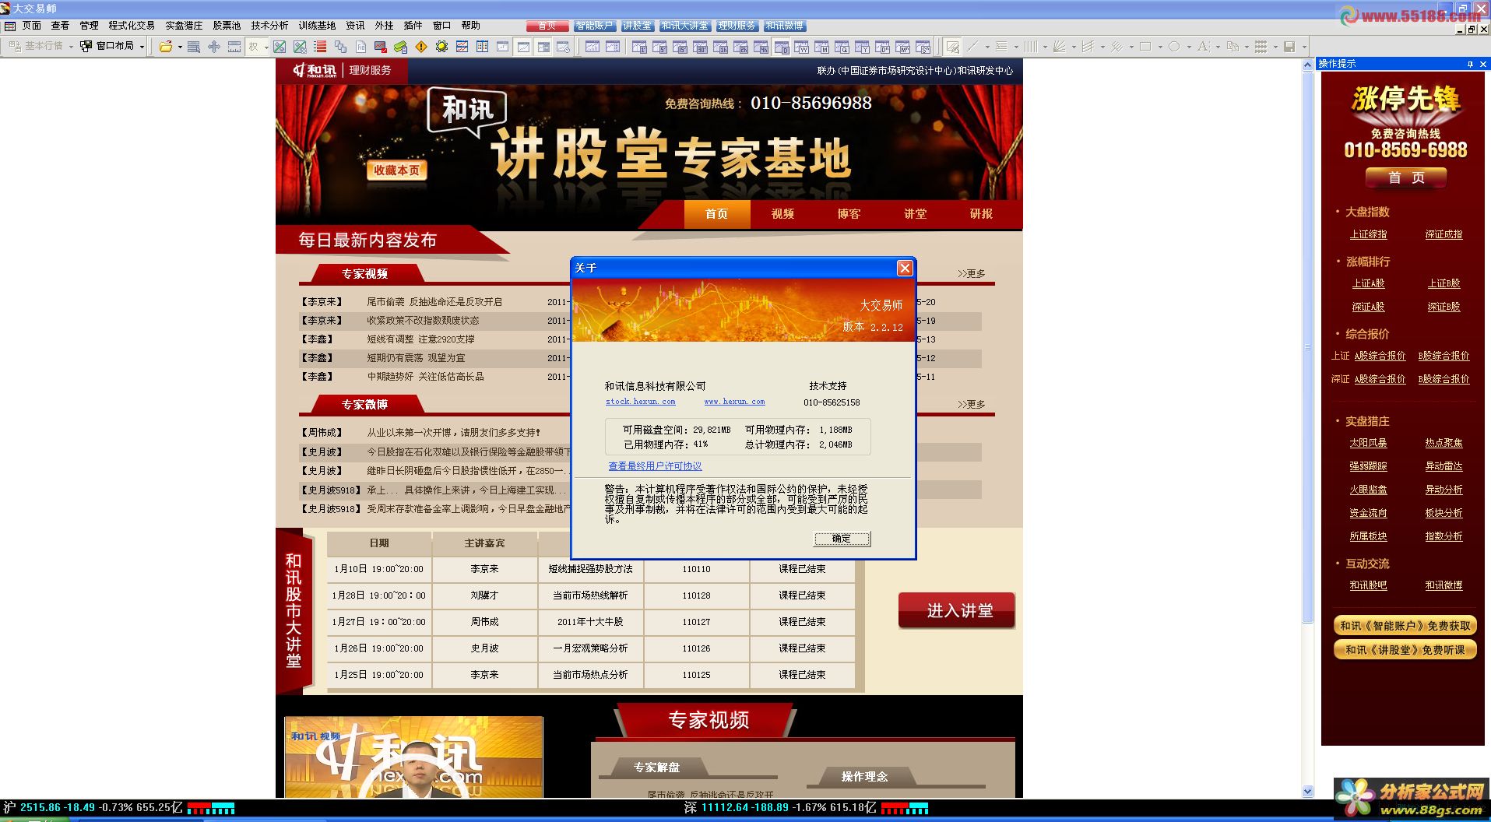Click the red chart with checkmark icon
Image resolution: width=1491 pixels, height=822 pixels.
pos(379,47)
